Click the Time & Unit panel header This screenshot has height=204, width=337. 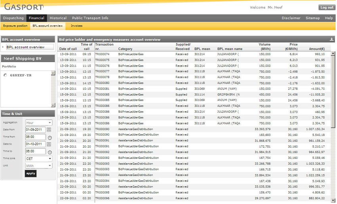click(28, 114)
